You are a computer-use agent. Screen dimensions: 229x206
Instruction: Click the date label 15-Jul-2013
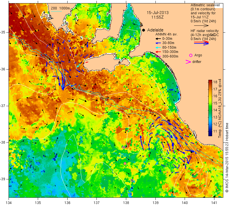pyautogui.click(x=158, y=13)
